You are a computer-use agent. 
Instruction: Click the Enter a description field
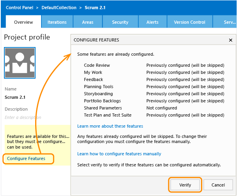tap(23, 117)
